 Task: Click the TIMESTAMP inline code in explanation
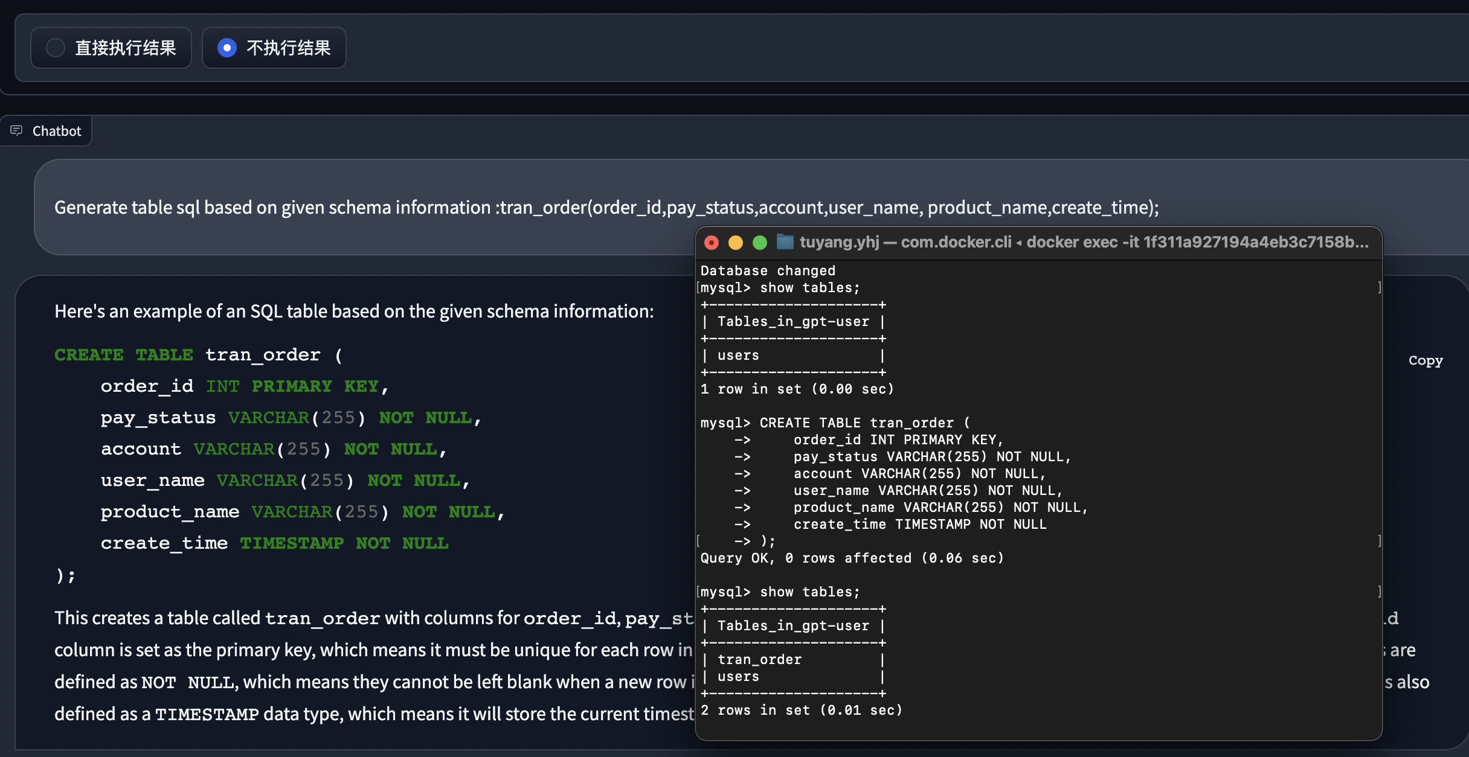click(207, 714)
